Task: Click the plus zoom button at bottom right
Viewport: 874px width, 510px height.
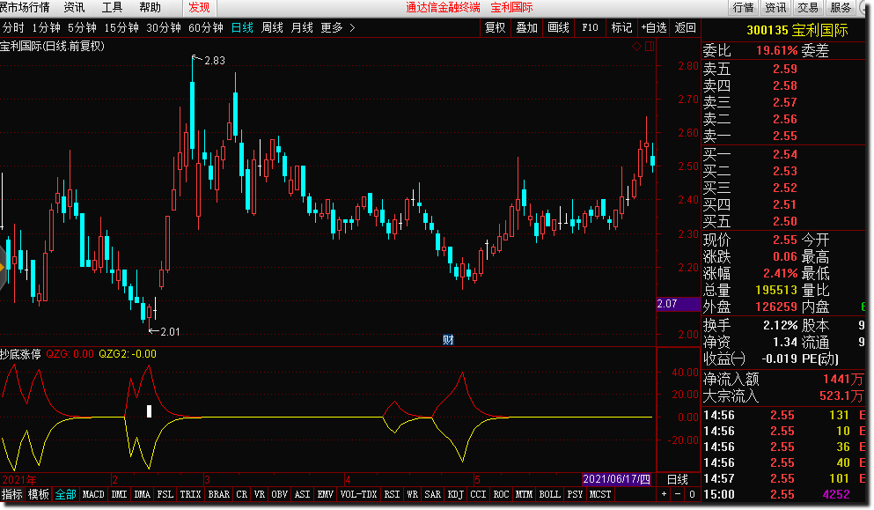Action: pyautogui.click(x=664, y=494)
